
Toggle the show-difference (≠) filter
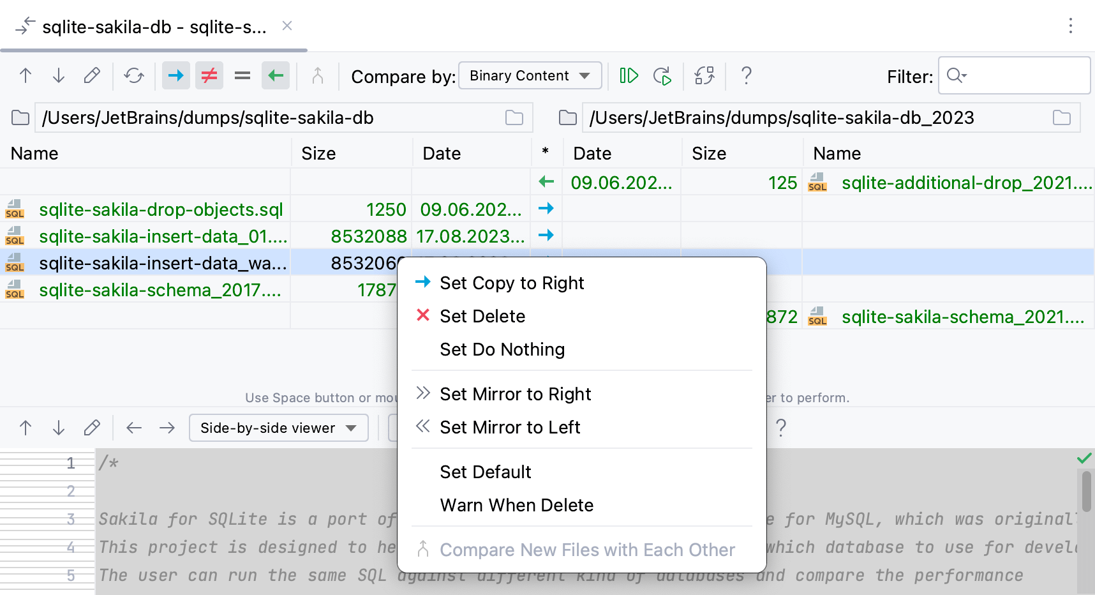point(209,75)
